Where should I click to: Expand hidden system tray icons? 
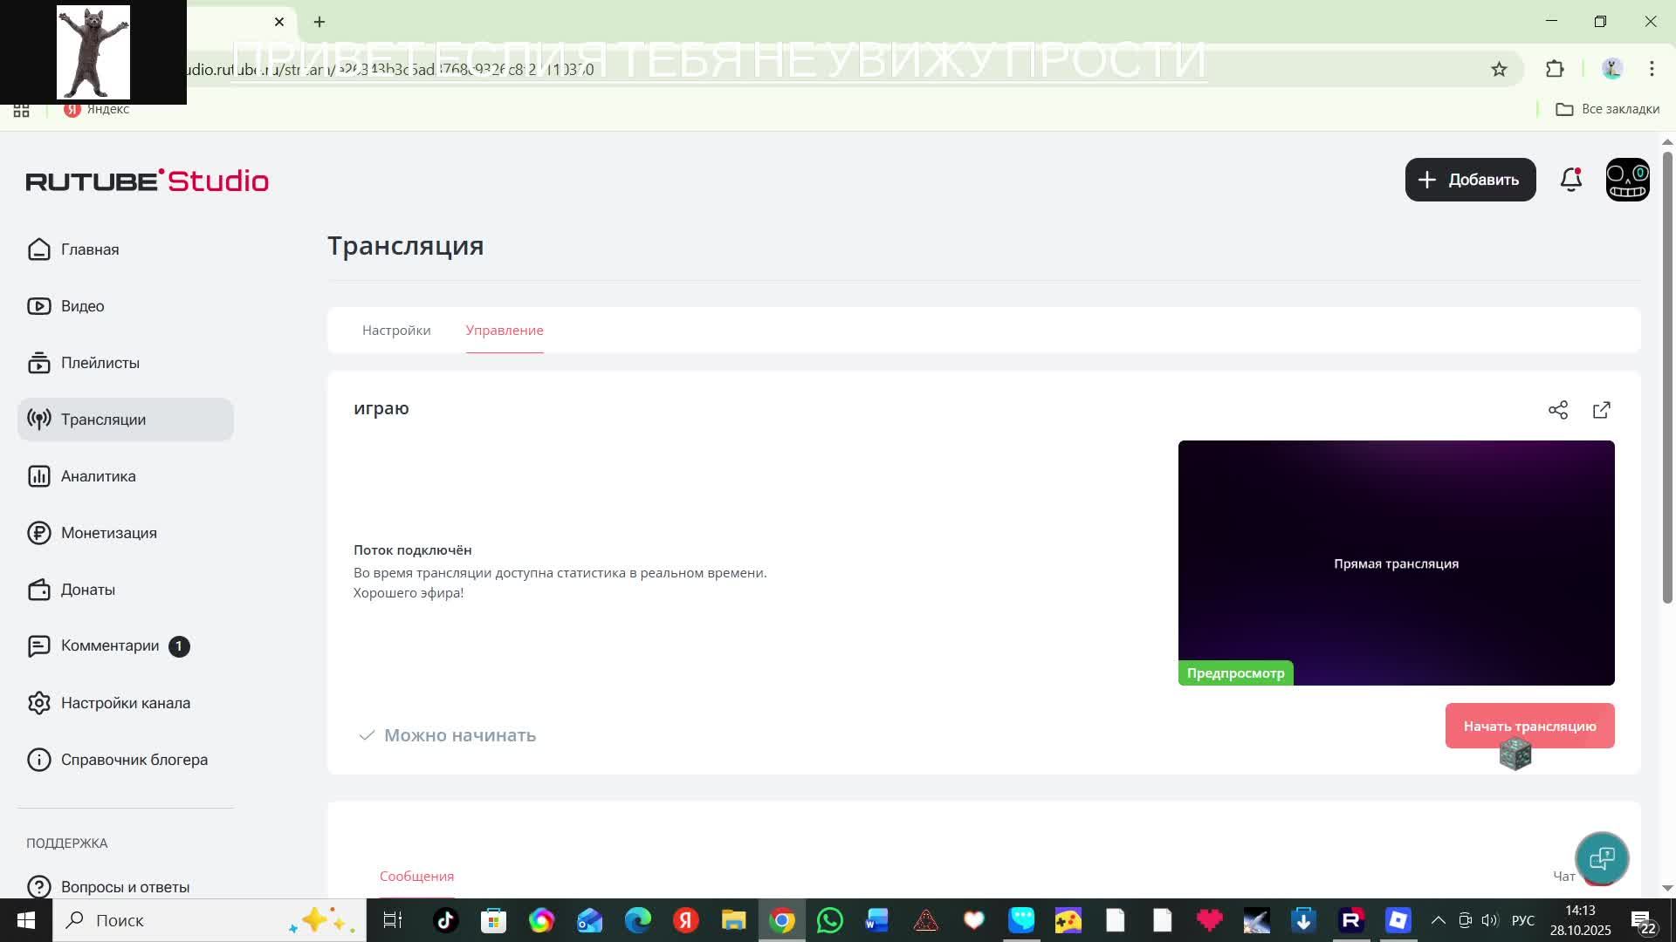(1439, 920)
